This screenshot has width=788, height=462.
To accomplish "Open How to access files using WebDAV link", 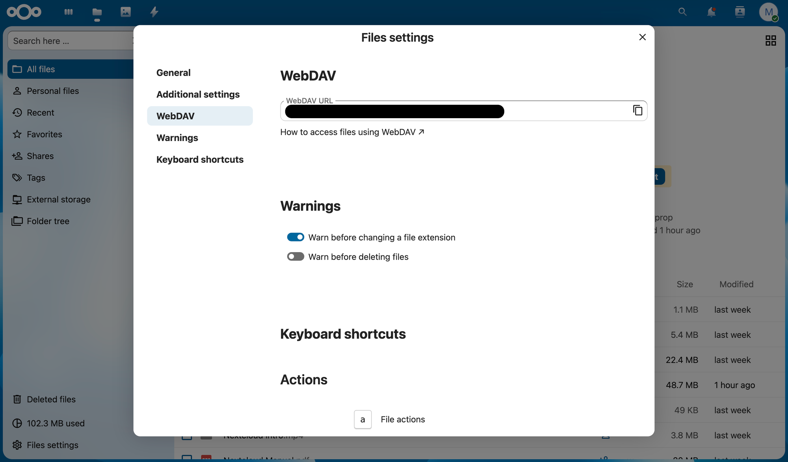I will coord(352,132).
